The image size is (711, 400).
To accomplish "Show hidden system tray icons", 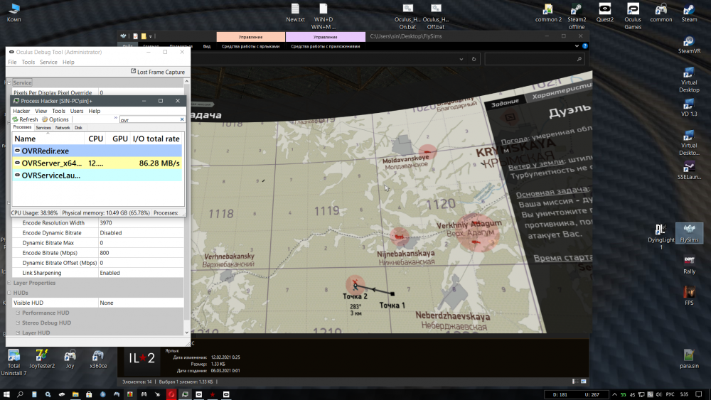I will tap(614, 394).
